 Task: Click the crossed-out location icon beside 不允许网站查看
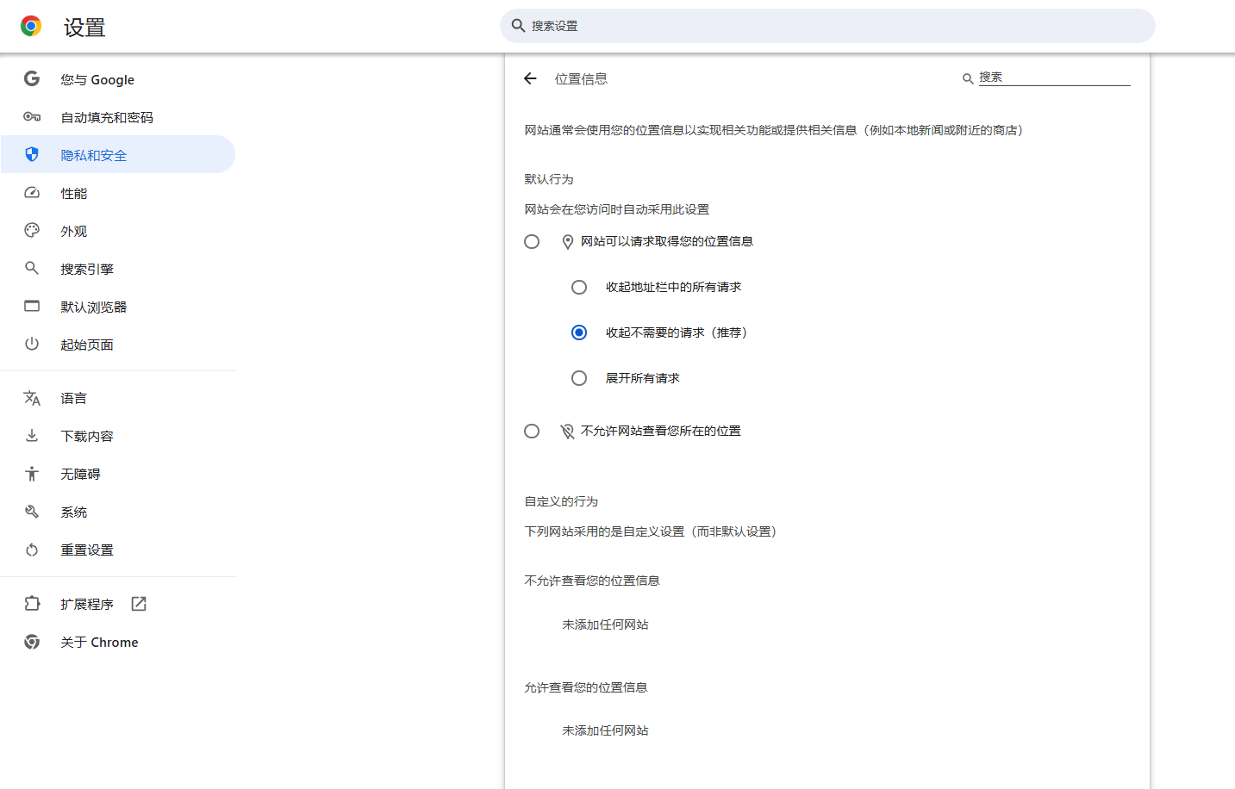[x=567, y=432]
